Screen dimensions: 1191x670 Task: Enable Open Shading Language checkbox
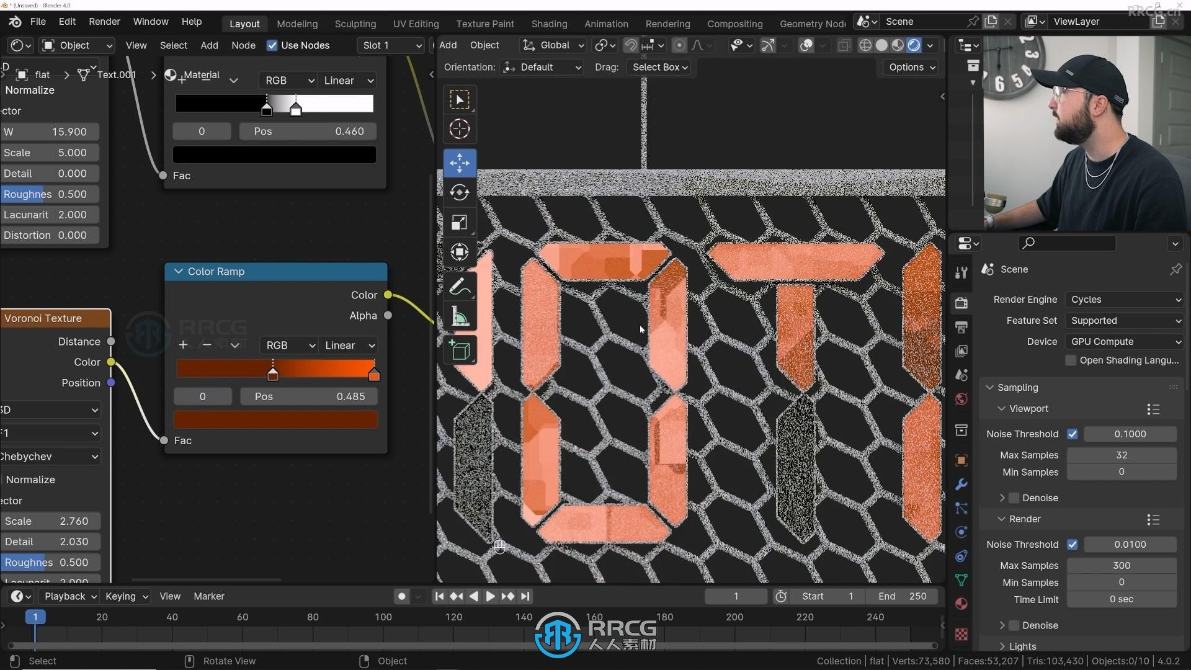[1071, 360]
